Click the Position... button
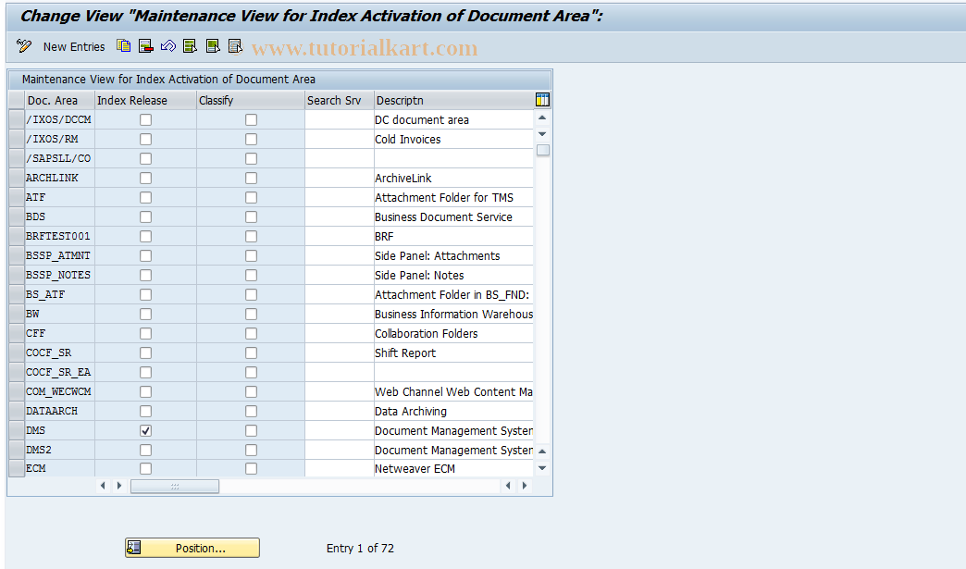Viewport: 966px width, 569px height. tap(192, 548)
